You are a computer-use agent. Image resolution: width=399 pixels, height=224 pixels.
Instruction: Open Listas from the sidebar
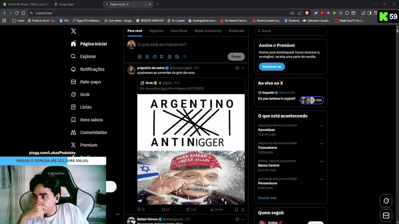tap(81, 107)
